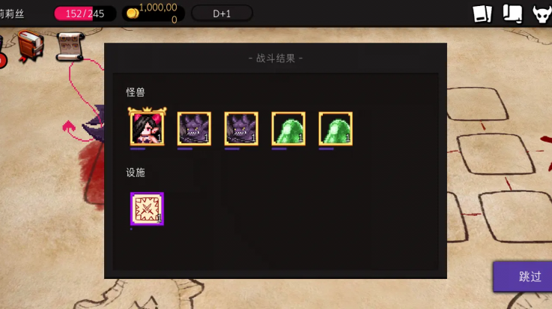Screen dimensions: 552x309
Task: Click the 战斗结果 panel title
Action: point(276,58)
